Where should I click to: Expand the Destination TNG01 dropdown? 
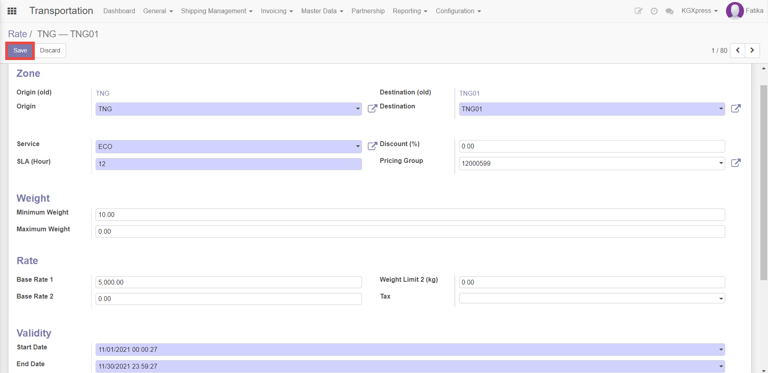coord(721,109)
